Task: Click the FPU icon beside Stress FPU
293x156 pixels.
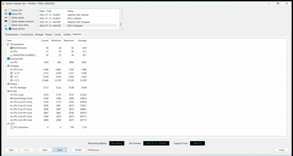Action: (x=6, y=14)
